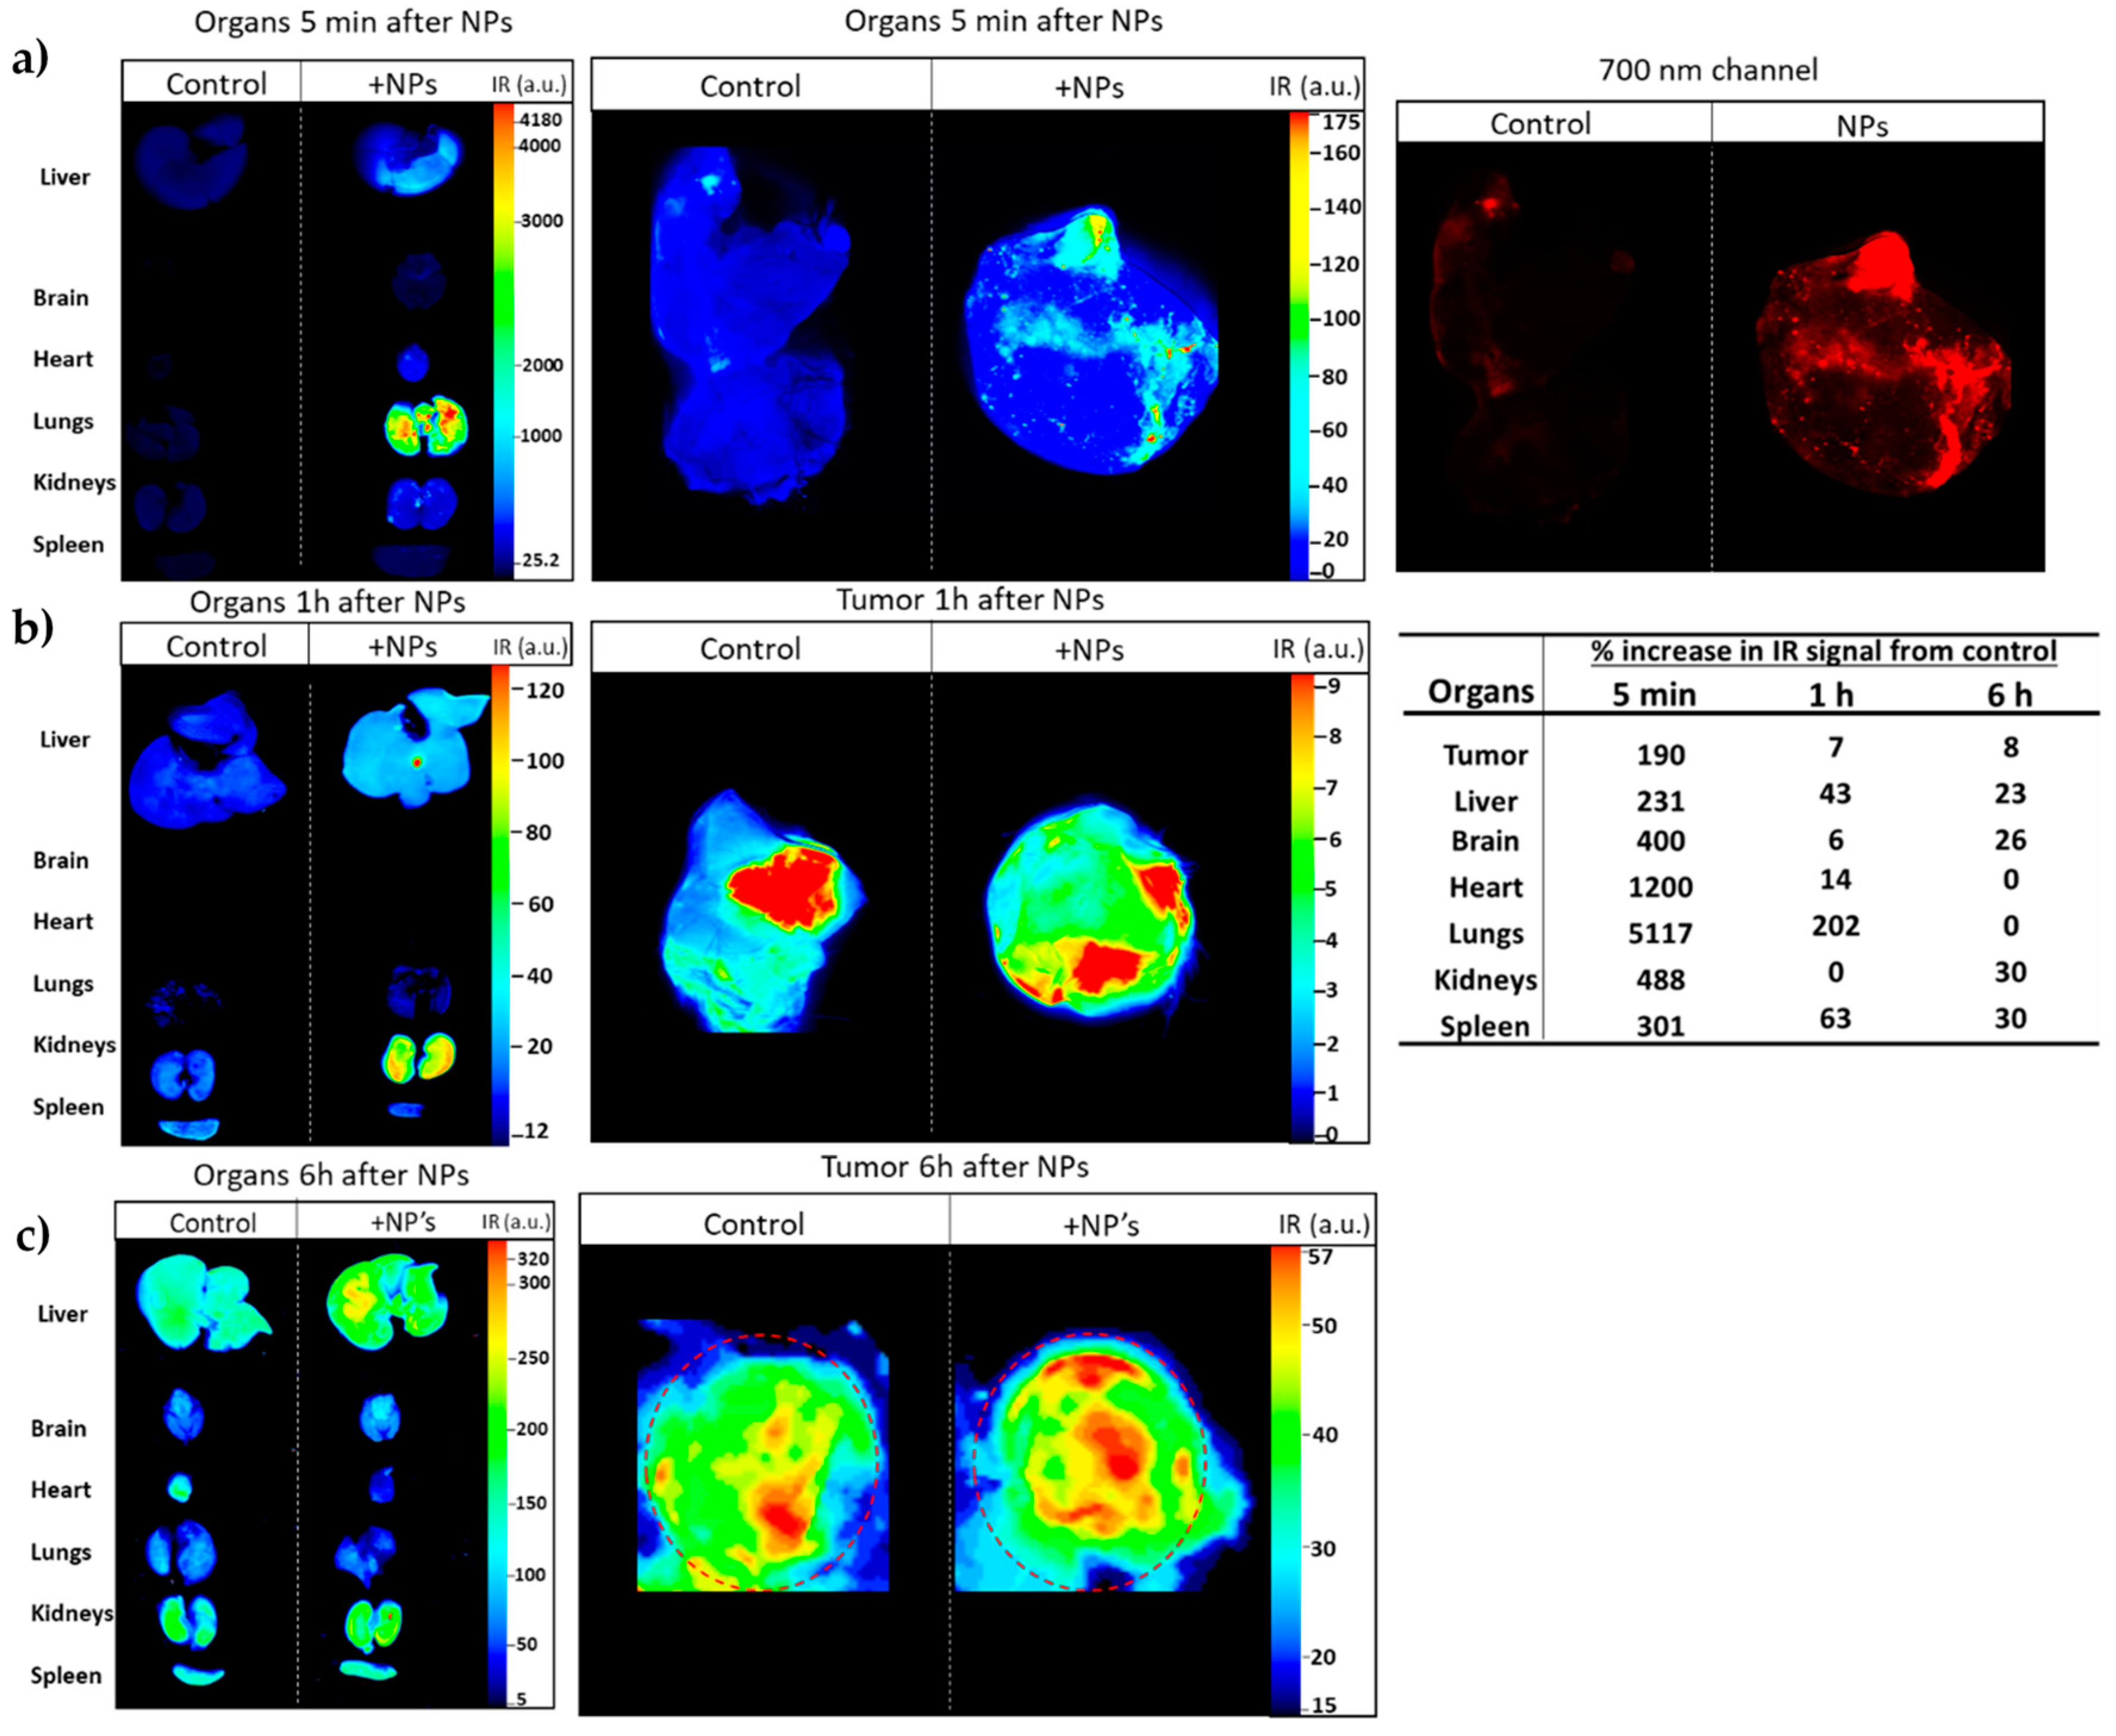The image size is (2116, 1736).
Task: Click the Heart 5 min value 1200
Action: tap(1660, 887)
